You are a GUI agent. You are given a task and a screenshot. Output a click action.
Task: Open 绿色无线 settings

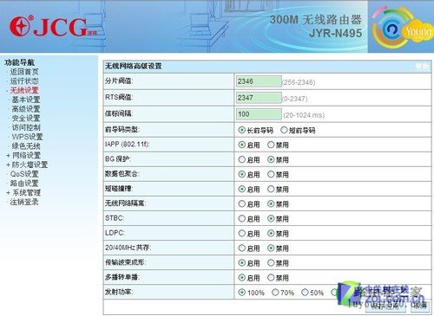26,145
